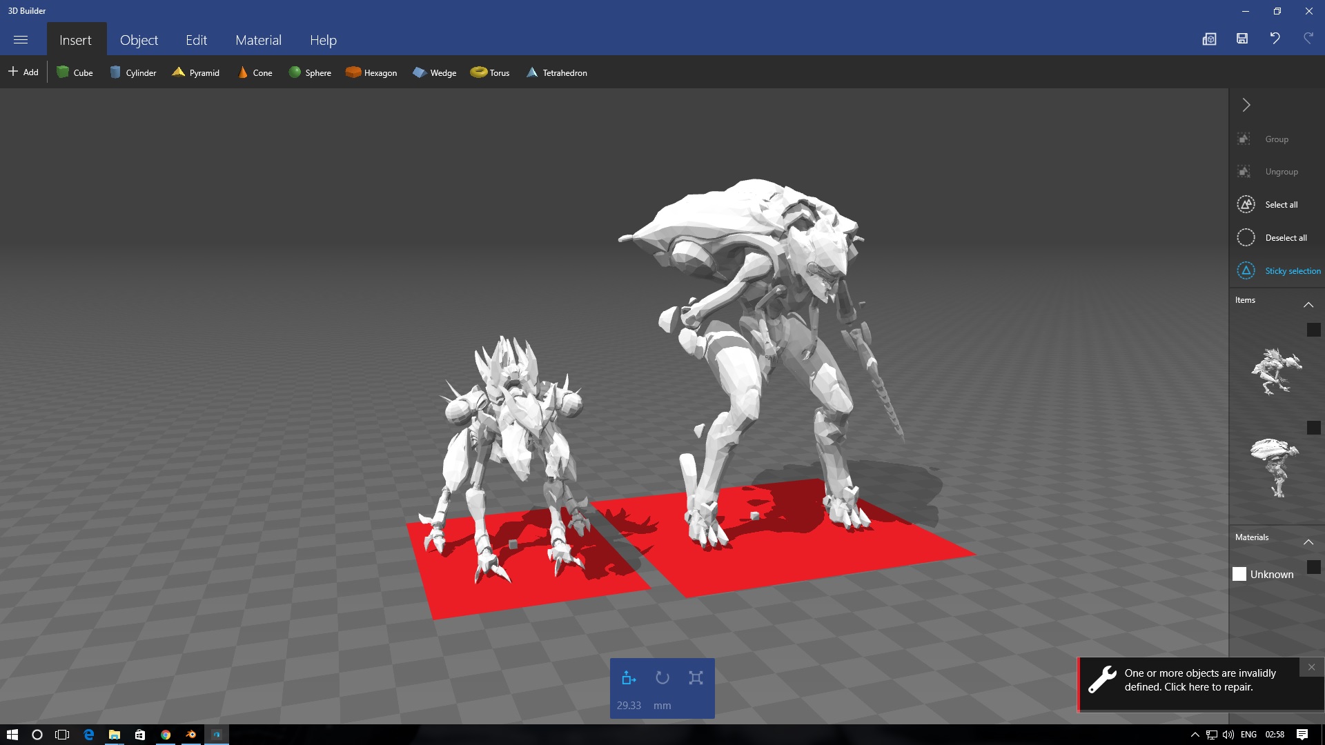Open the Object tab
The height and width of the screenshot is (745, 1325).
click(139, 40)
